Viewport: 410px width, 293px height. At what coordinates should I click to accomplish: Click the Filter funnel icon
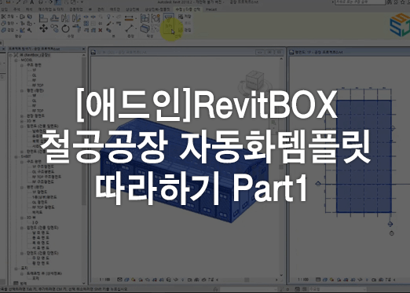coord(169,18)
